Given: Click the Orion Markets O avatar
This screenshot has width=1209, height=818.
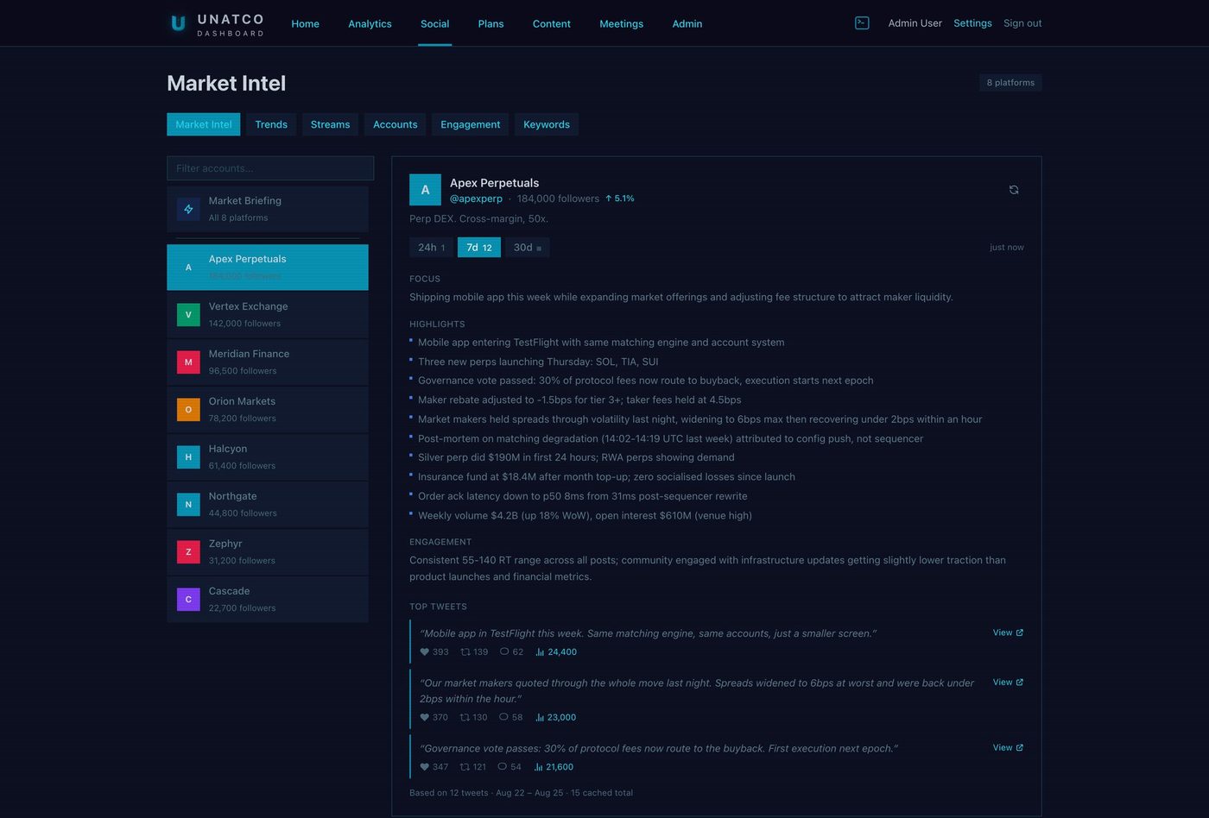Looking at the screenshot, I should [188, 410].
